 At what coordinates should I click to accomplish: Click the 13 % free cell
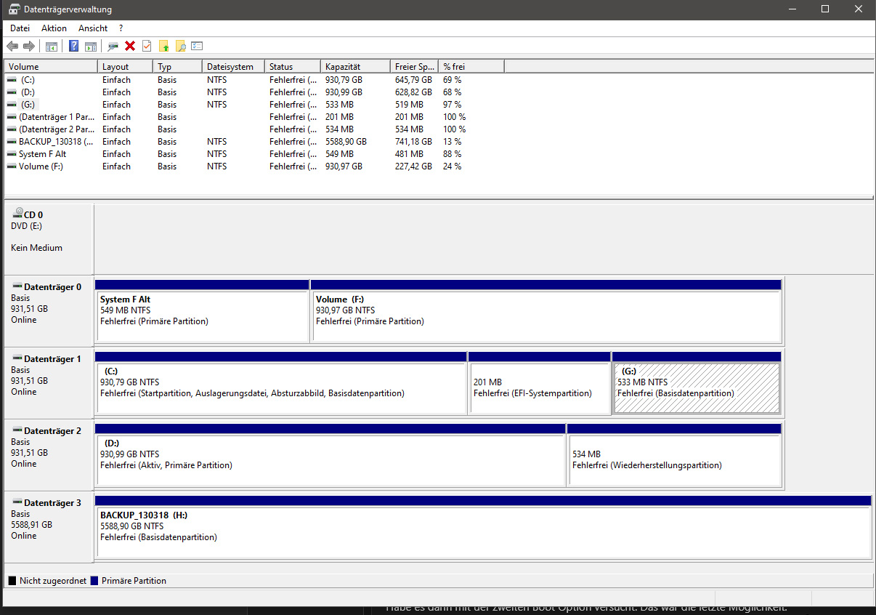452,142
